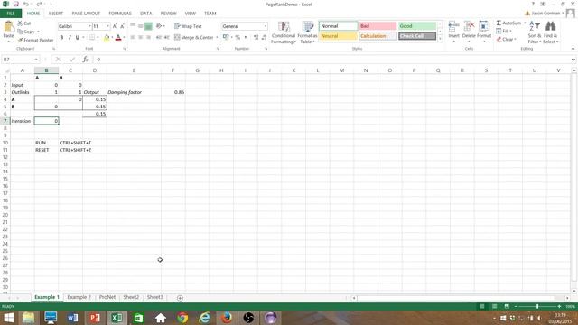
Task: Click Increase Indent icon
Action: 166,37
